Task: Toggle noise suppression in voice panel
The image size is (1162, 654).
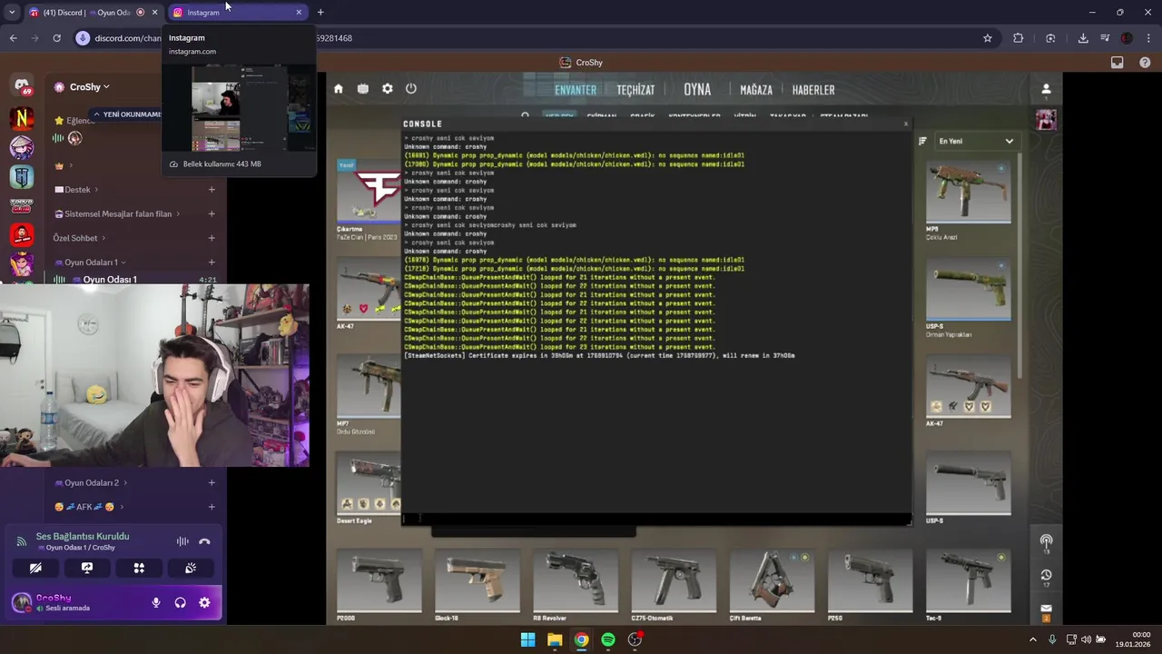Action: (182, 541)
